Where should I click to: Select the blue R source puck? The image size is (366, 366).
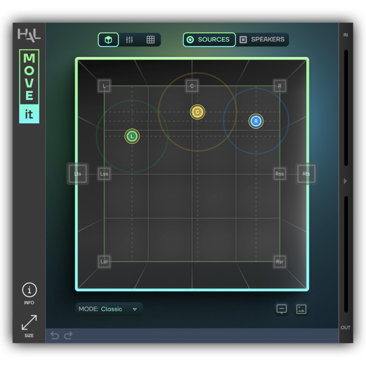[256, 121]
